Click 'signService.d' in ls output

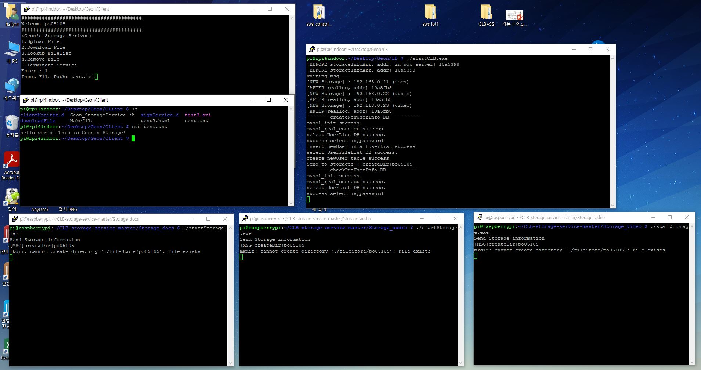pos(160,115)
